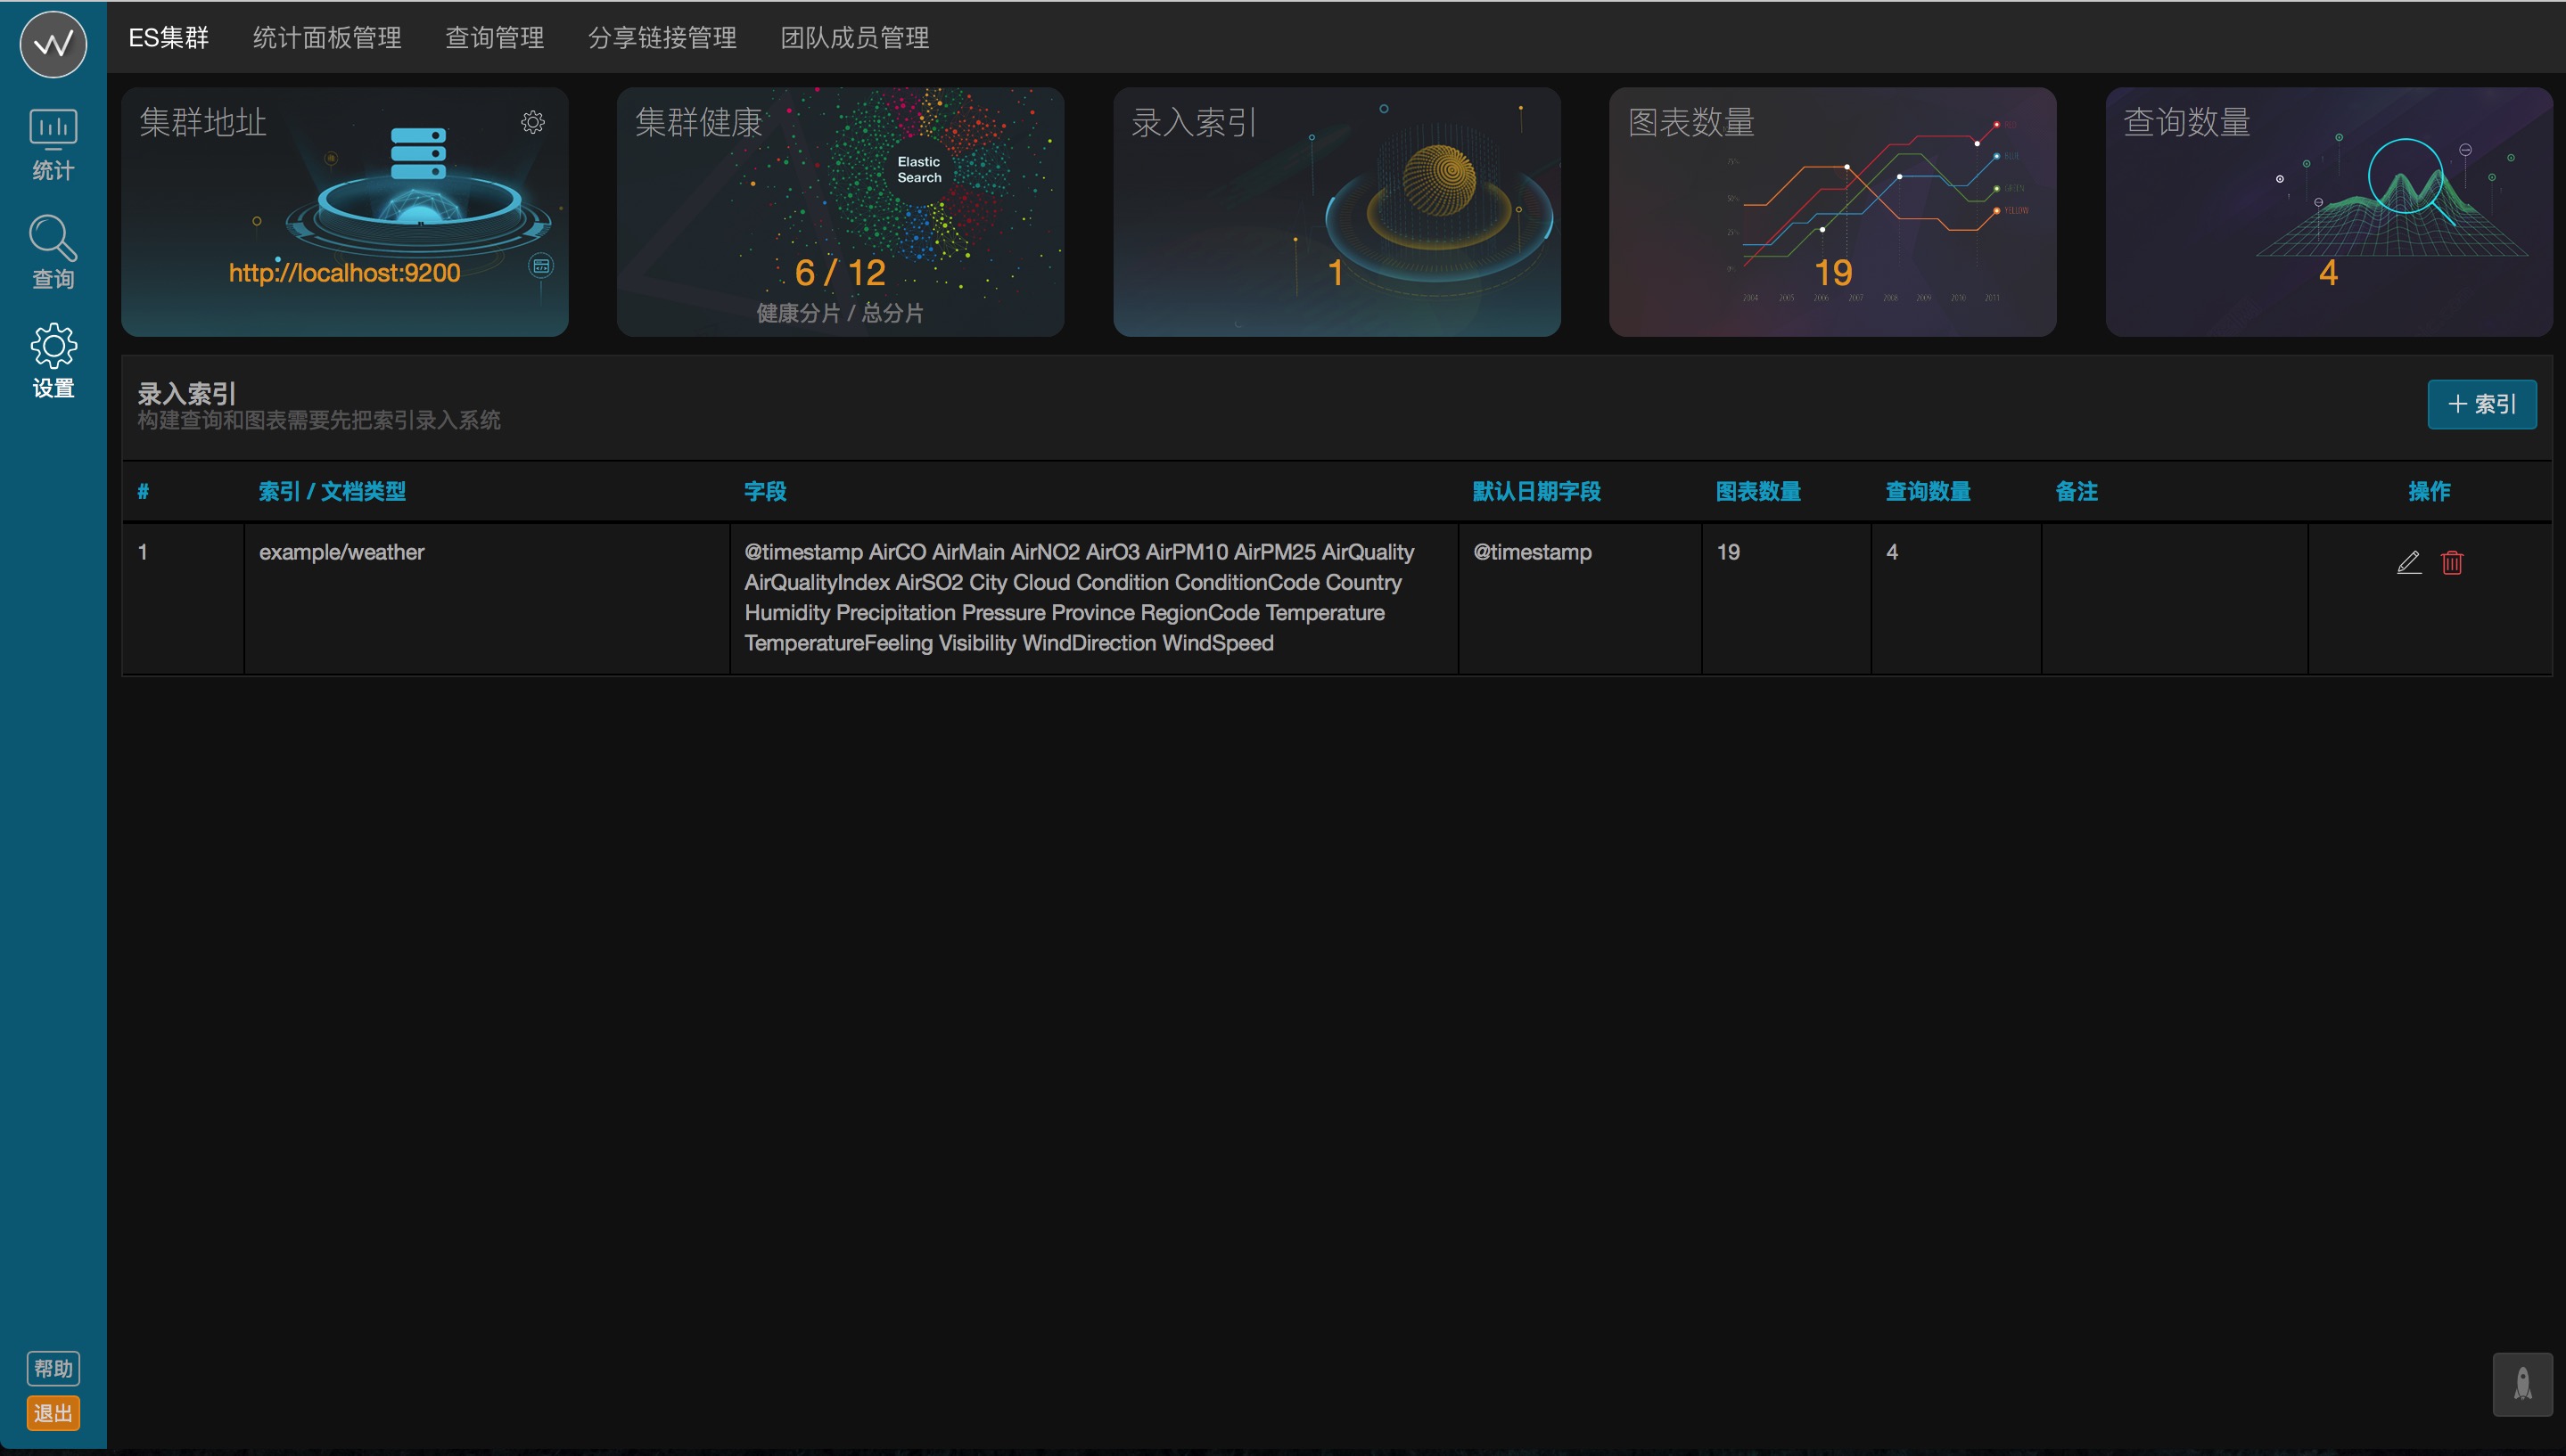Click the 集群健康 Elastic Search card
Screen dimensions: 2566x1456
[x=839, y=211]
